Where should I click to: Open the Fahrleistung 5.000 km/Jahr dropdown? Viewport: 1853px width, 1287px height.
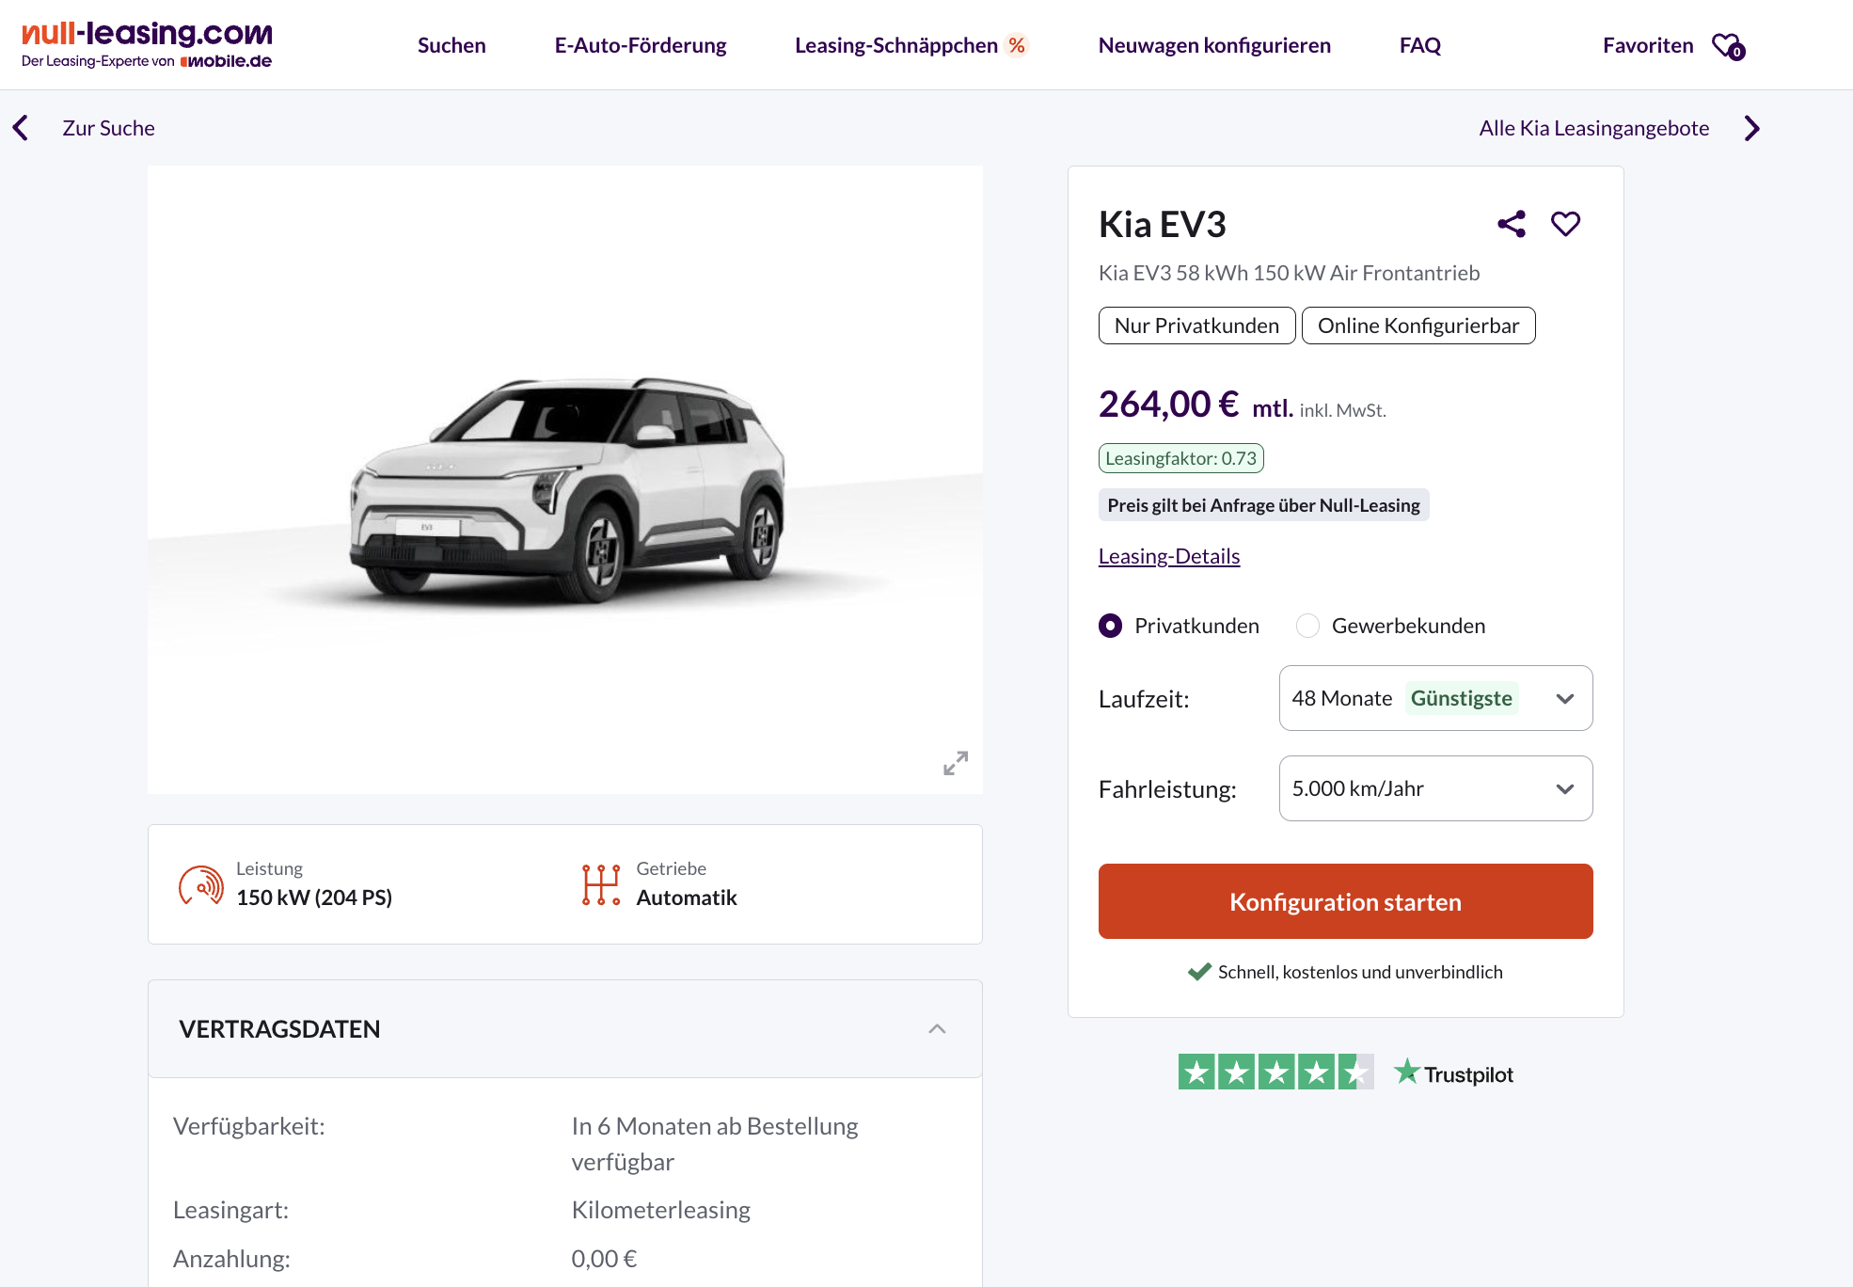1435,788
